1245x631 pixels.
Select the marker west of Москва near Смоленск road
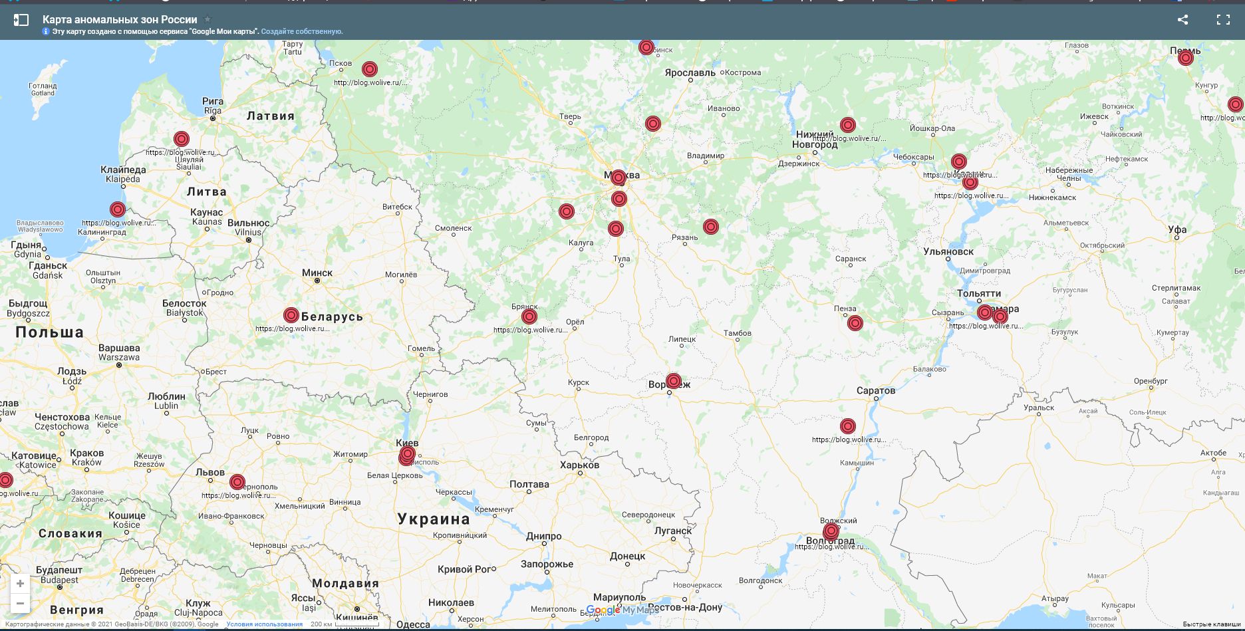pos(567,211)
